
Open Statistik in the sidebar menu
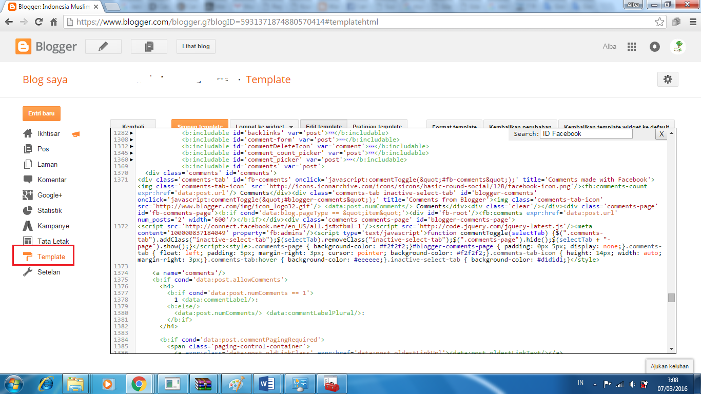point(49,210)
